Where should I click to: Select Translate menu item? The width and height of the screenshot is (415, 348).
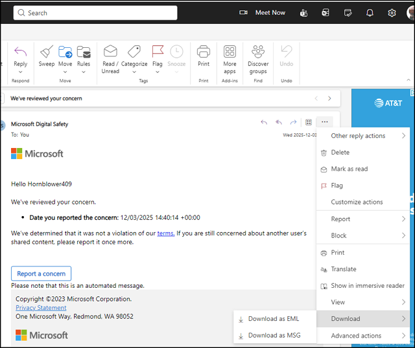pyautogui.click(x=363, y=269)
